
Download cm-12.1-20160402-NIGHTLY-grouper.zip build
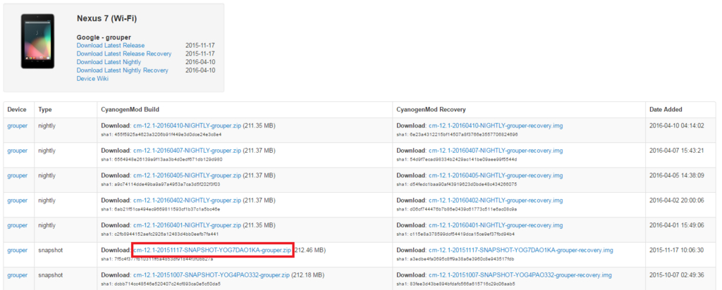(187, 201)
